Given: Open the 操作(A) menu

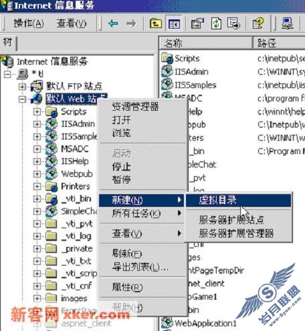Looking at the screenshot, I should [x=29, y=23].
